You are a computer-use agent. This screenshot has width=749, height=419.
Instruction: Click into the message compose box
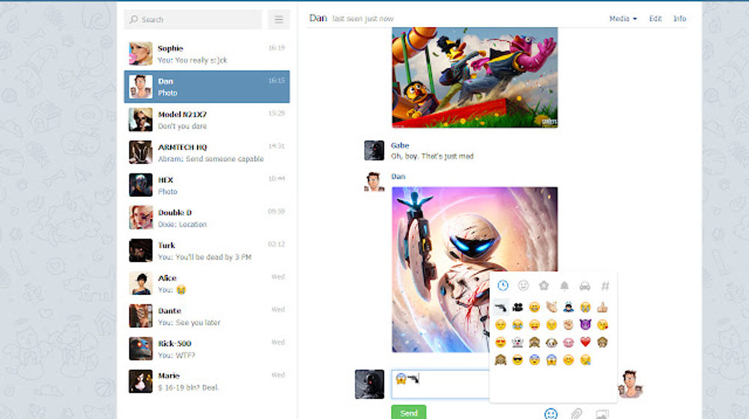click(x=440, y=384)
